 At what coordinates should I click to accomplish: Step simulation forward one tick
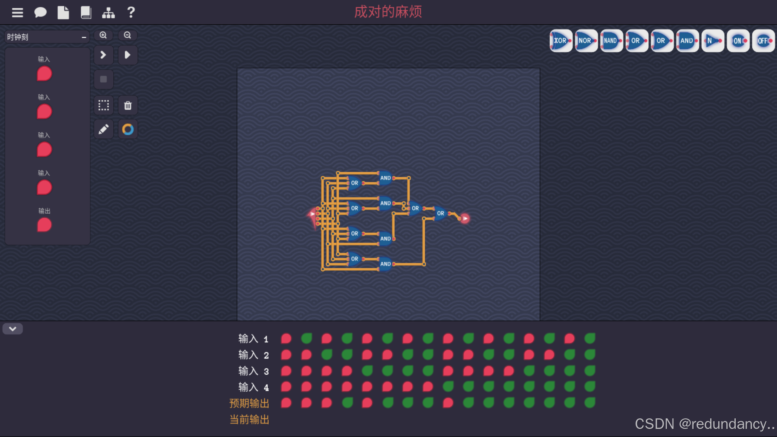tap(104, 55)
